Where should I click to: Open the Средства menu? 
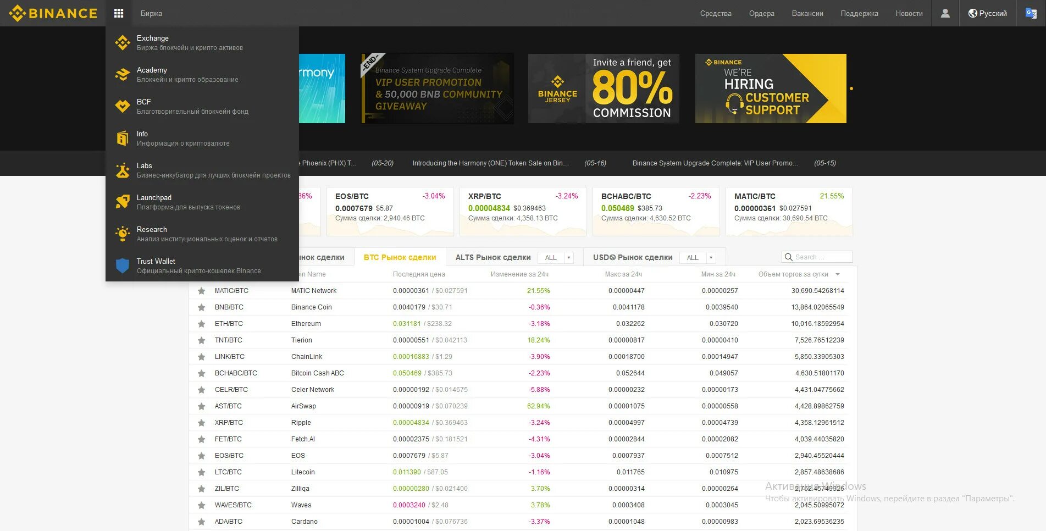coord(716,13)
